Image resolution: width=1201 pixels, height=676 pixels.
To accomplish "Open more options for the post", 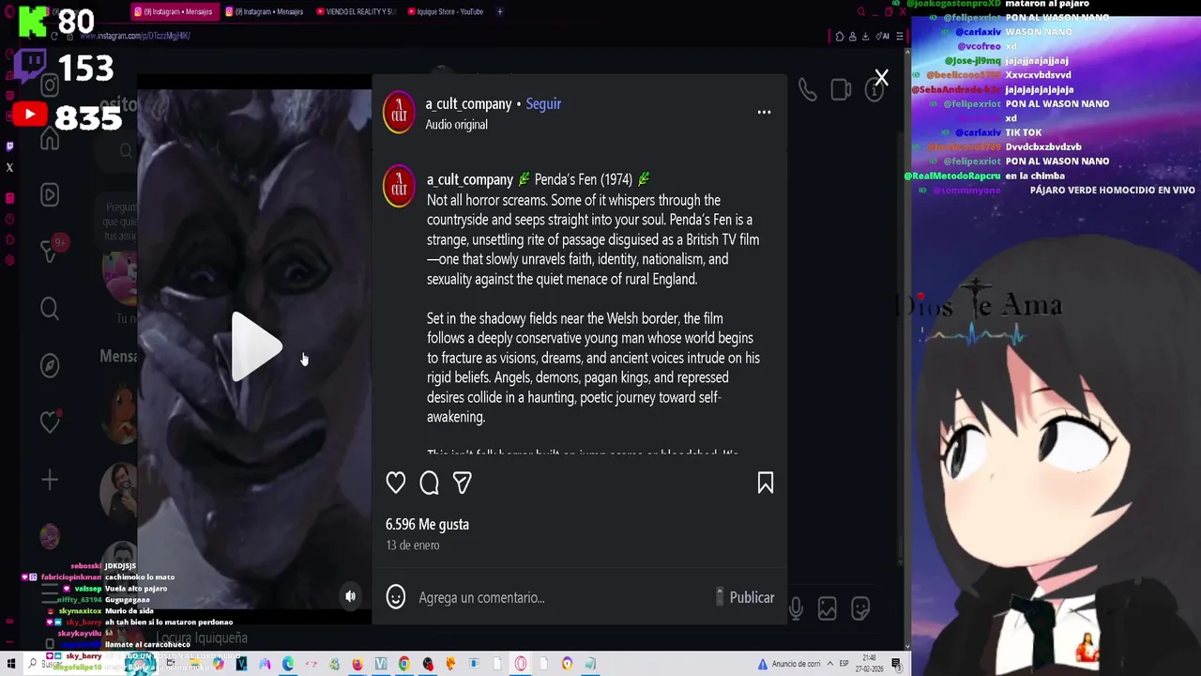I will (764, 113).
